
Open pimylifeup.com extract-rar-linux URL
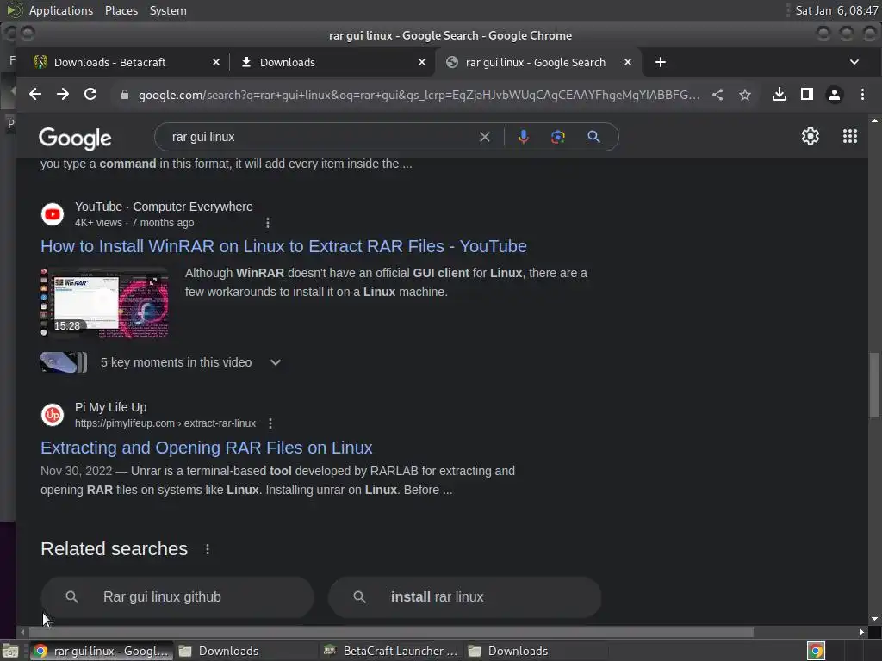pyautogui.click(x=165, y=423)
